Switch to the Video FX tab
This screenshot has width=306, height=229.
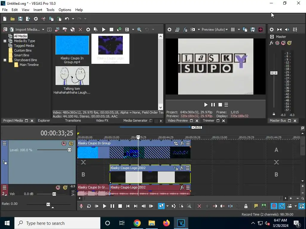point(102,120)
